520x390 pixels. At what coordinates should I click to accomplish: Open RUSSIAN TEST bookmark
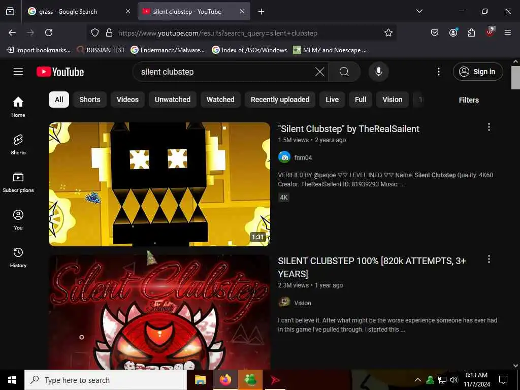click(101, 50)
